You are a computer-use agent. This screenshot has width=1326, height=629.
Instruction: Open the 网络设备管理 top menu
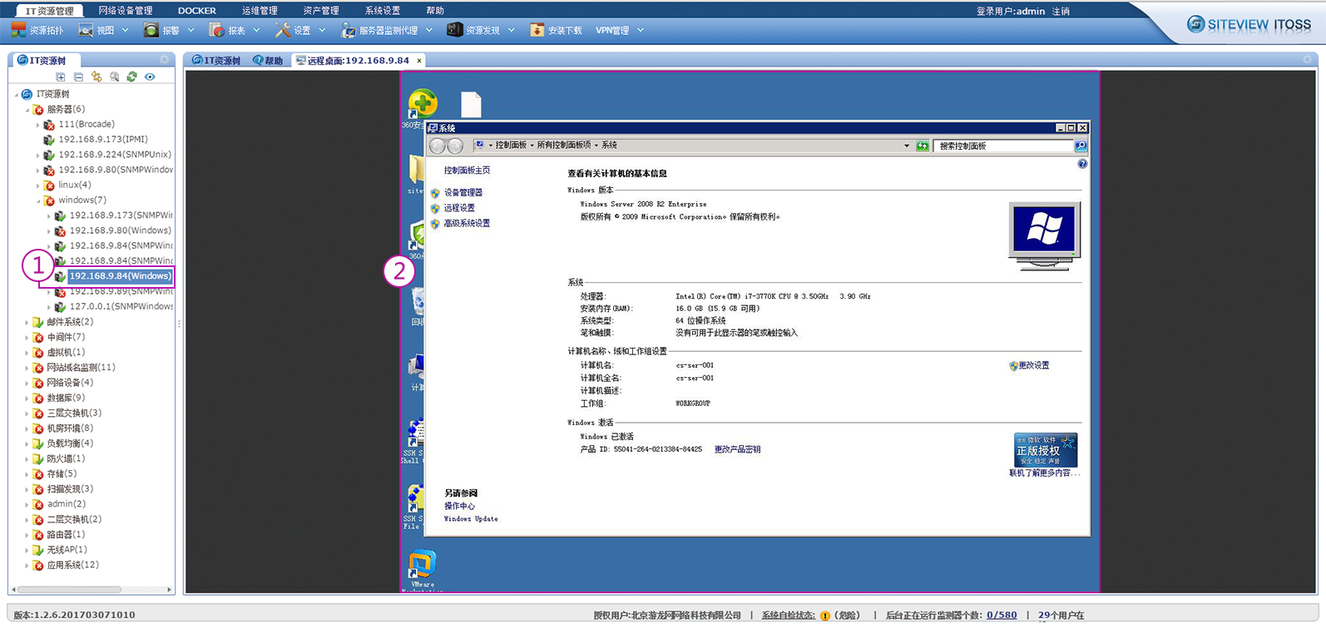[126, 11]
